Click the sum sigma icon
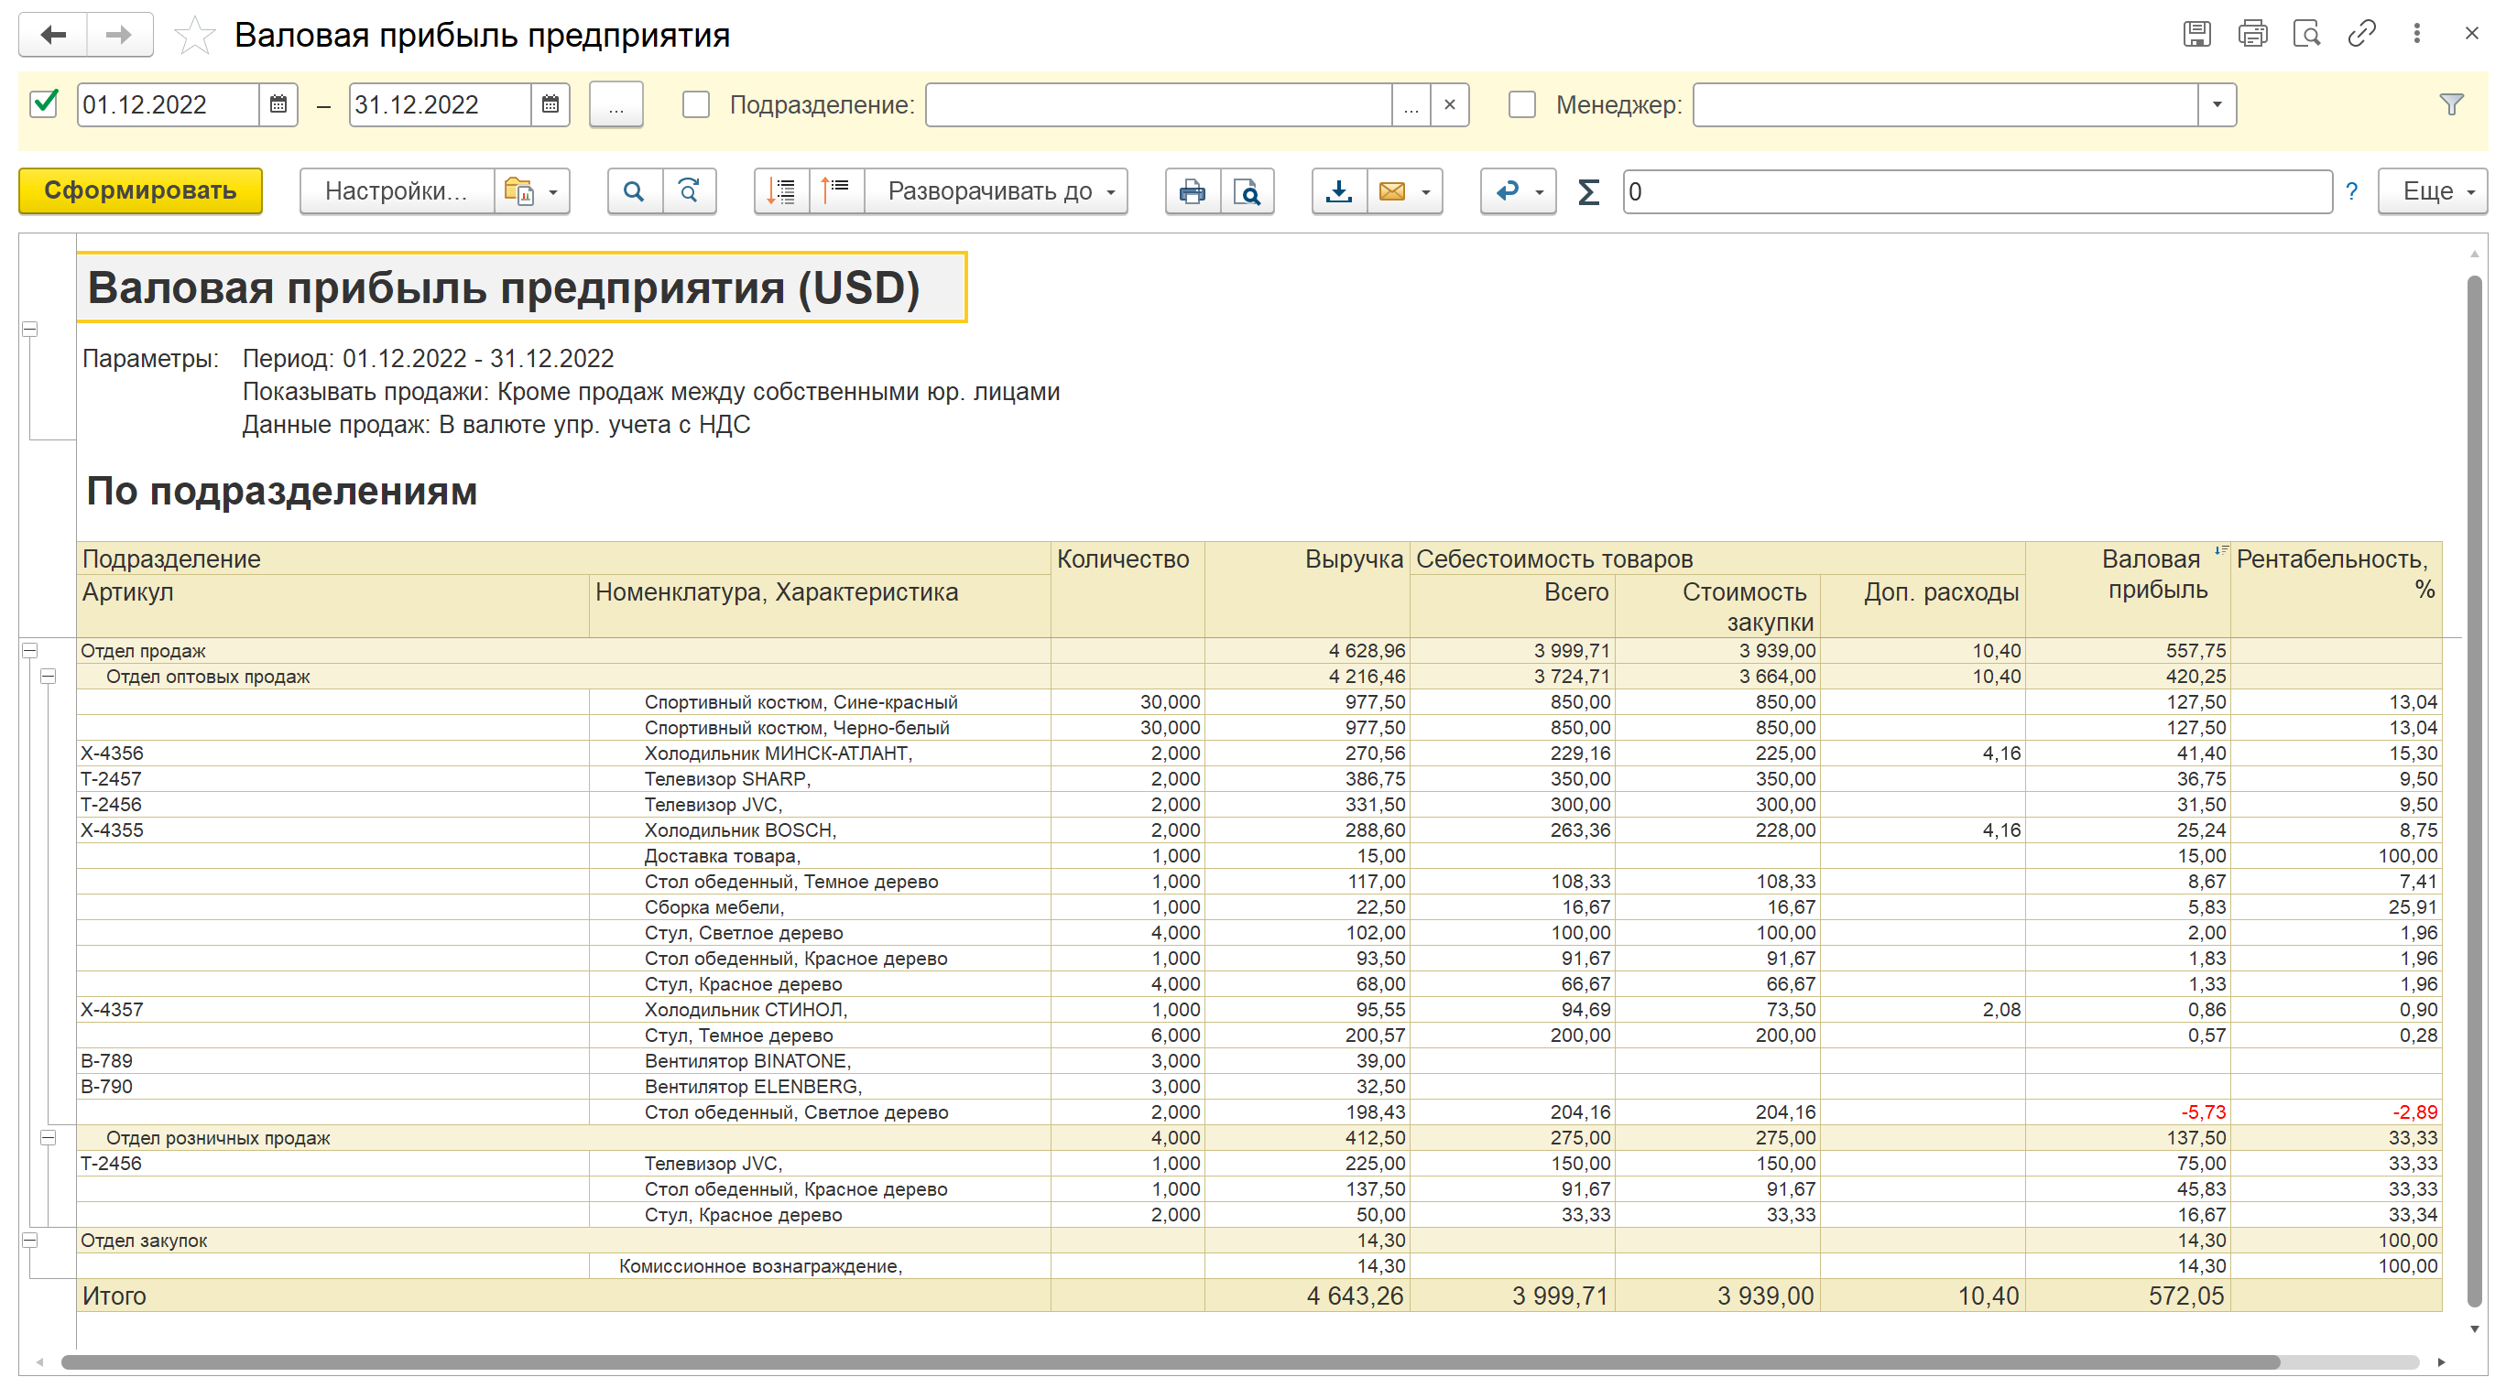 [x=1587, y=191]
